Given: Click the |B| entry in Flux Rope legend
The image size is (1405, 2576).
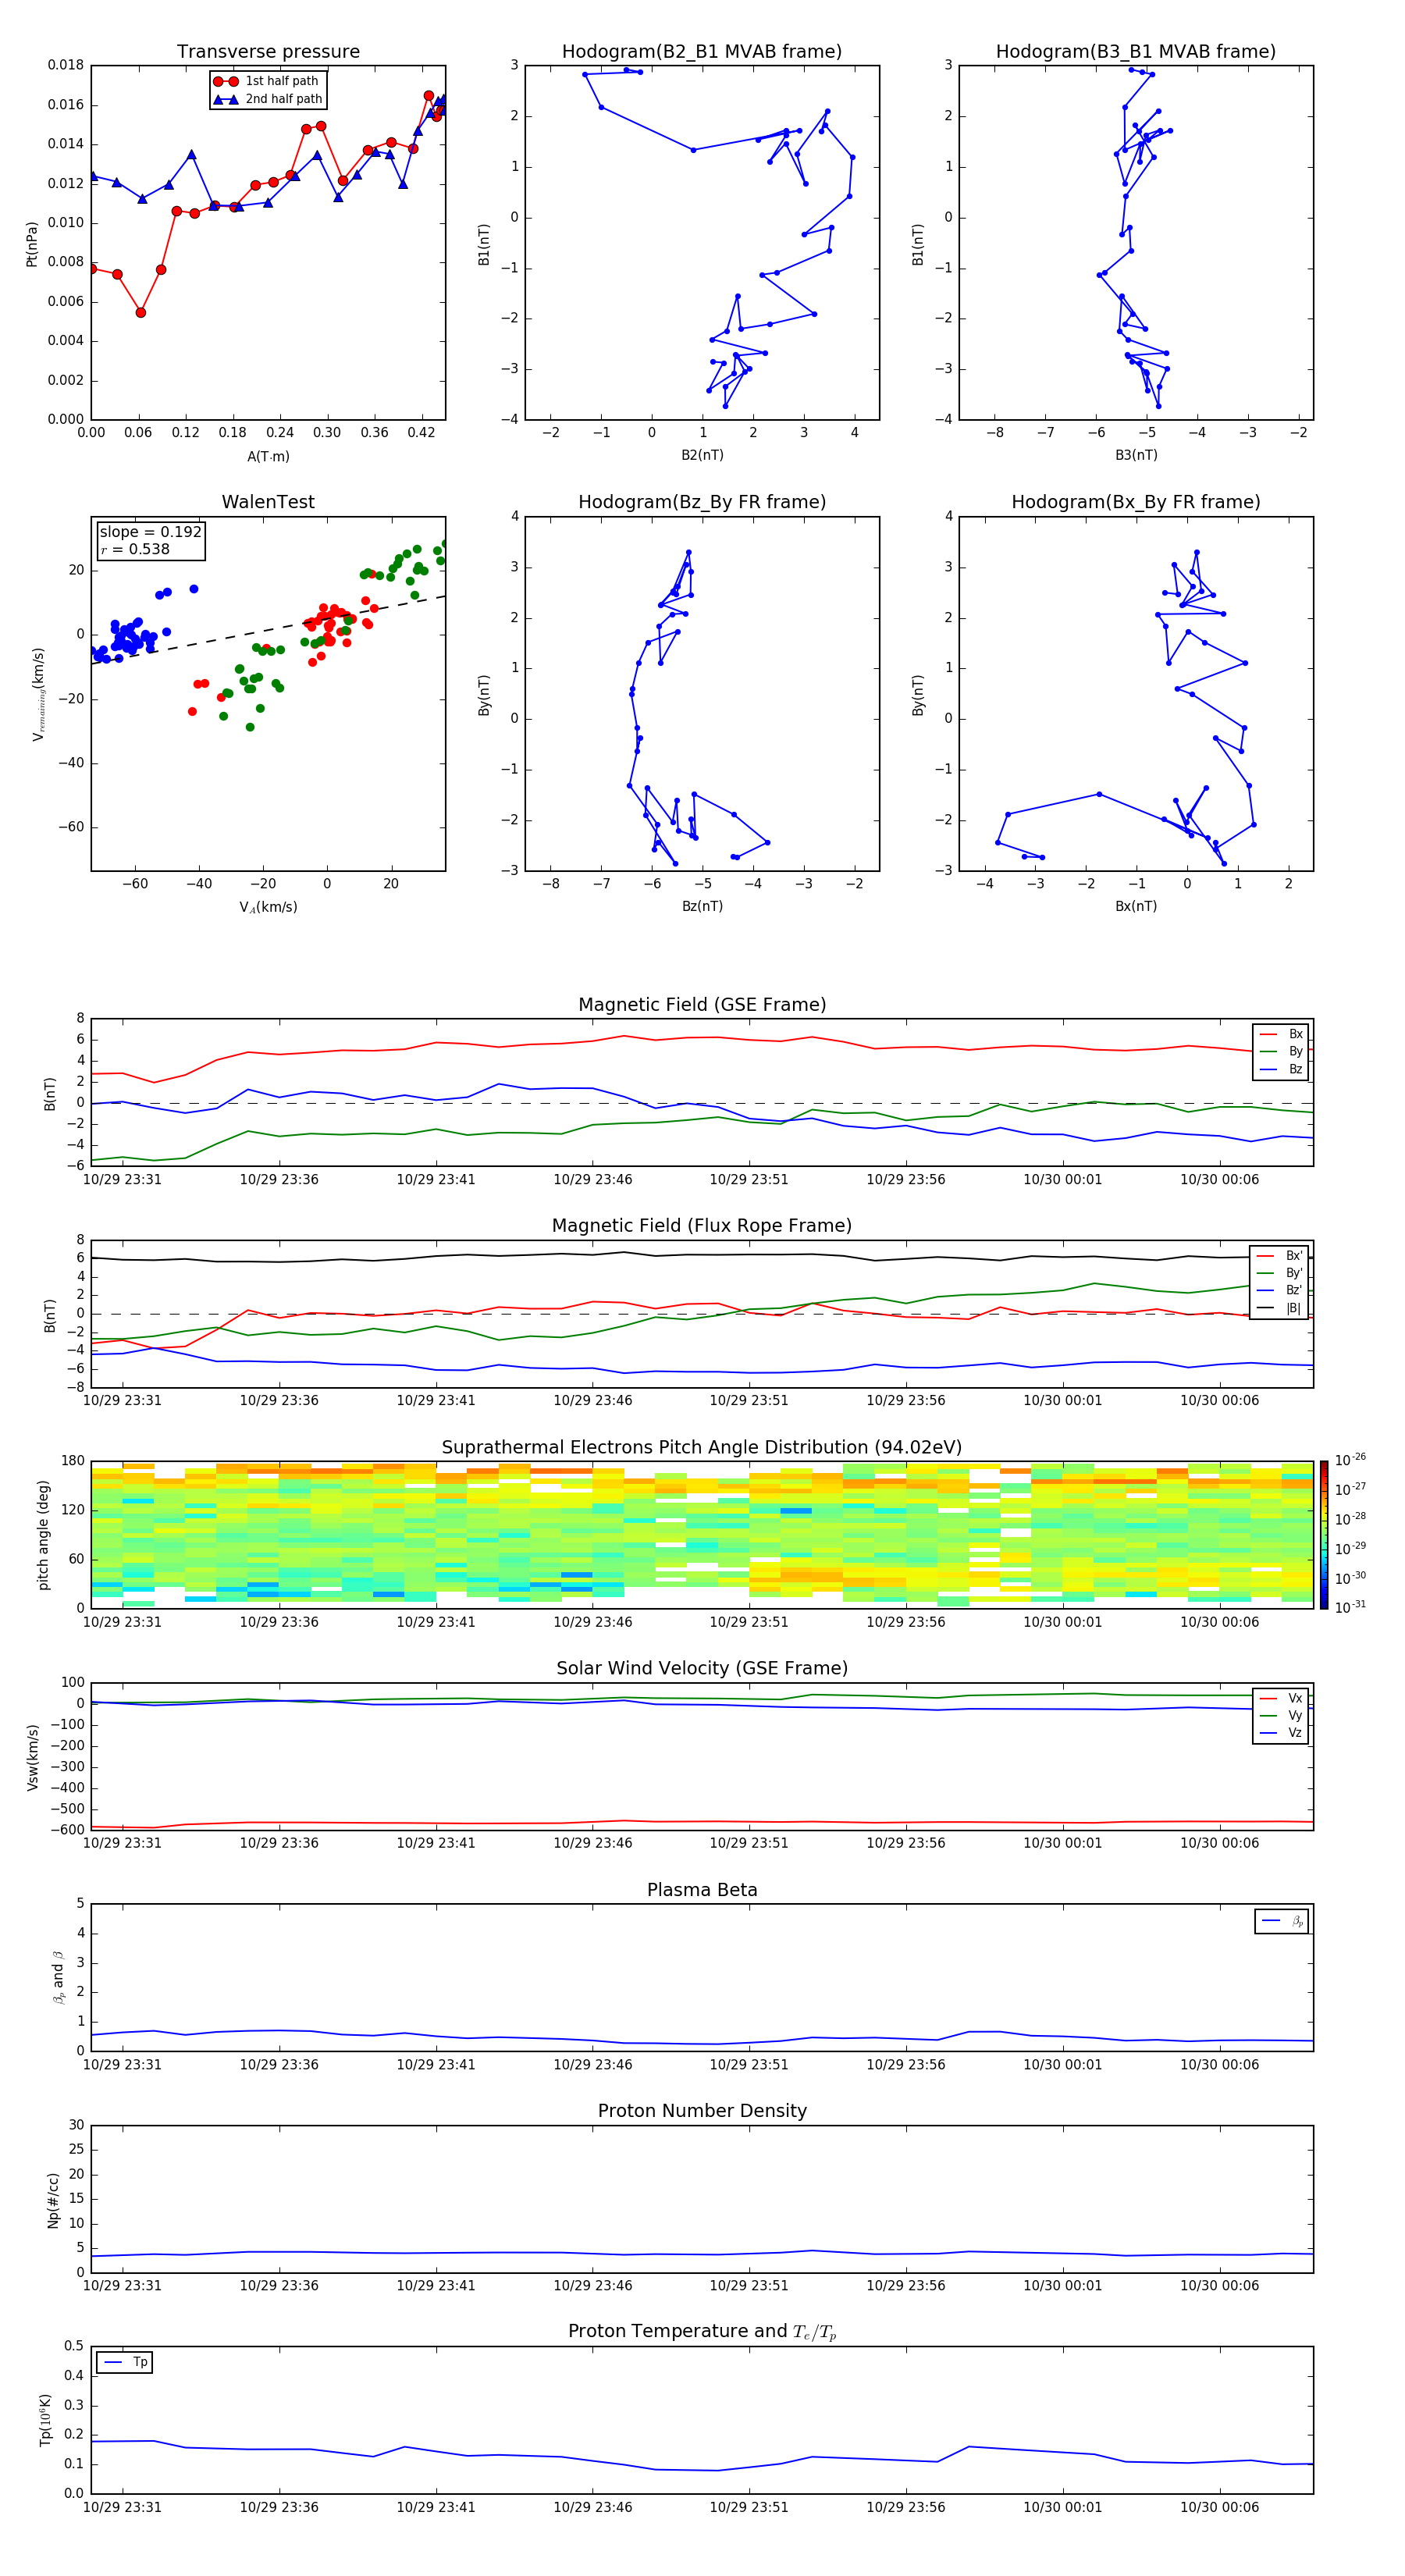Looking at the screenshot, I should pyautogui.click(x=1280, y=1308).
